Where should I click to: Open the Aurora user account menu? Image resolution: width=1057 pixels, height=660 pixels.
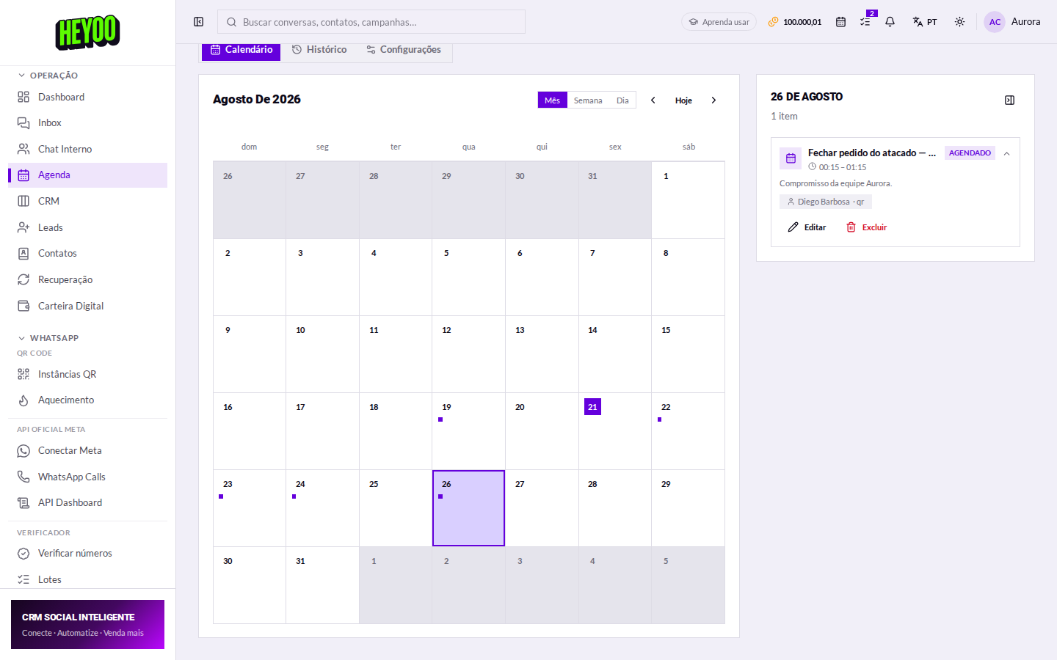(x=1012, y=22)
